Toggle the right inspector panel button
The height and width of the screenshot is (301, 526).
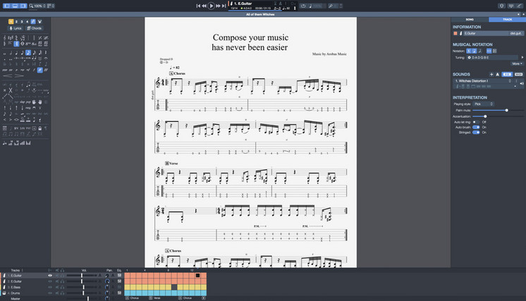pos(23,6)
